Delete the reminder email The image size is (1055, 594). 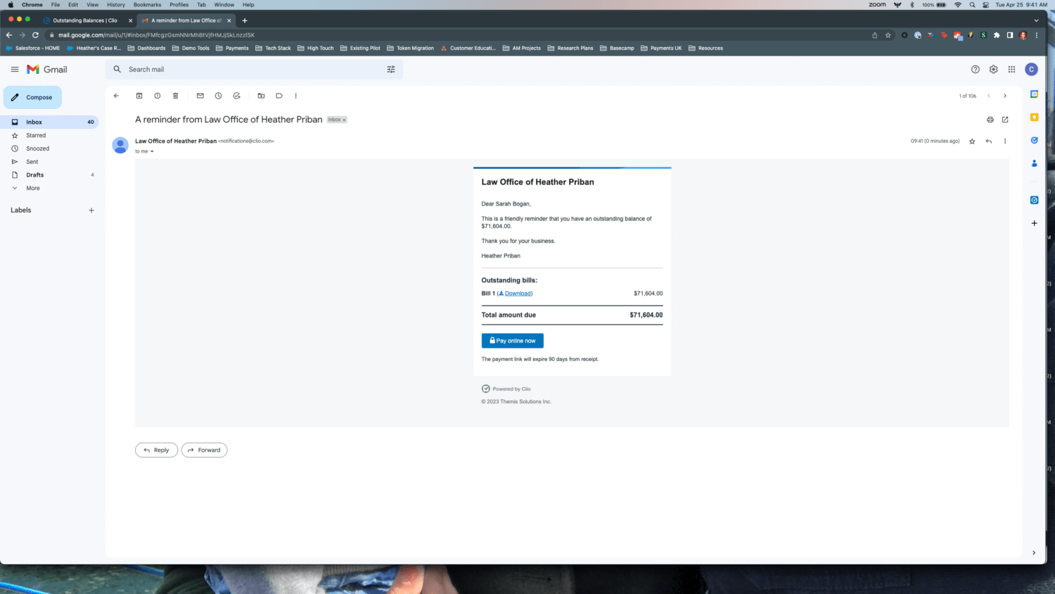175,95
